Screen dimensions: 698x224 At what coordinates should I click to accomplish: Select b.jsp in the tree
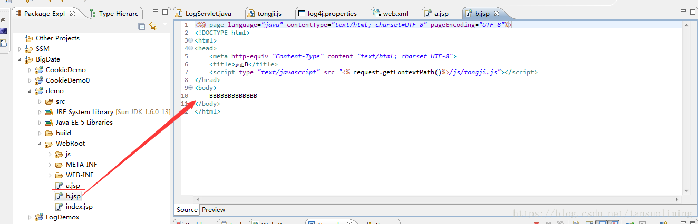coord(73,196)
